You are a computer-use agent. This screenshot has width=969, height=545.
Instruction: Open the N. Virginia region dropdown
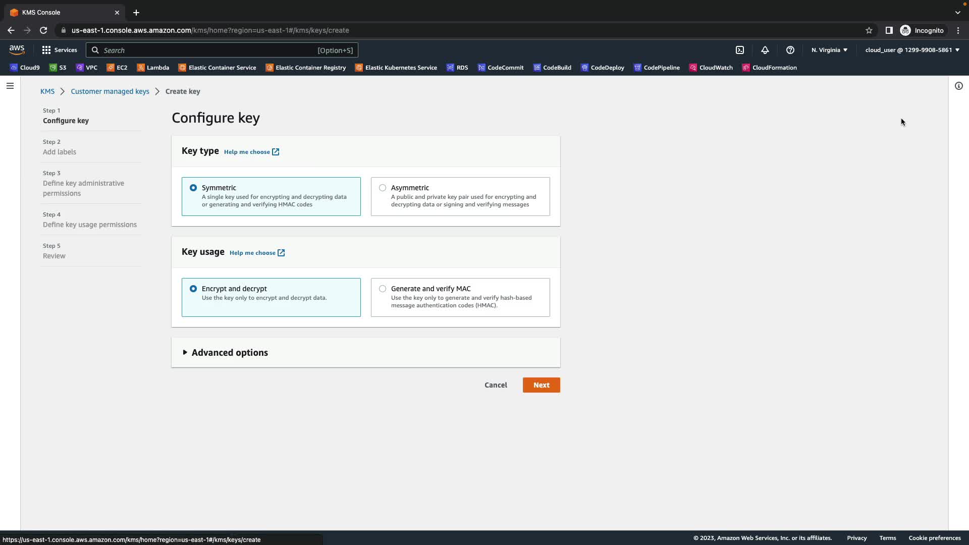829,50
